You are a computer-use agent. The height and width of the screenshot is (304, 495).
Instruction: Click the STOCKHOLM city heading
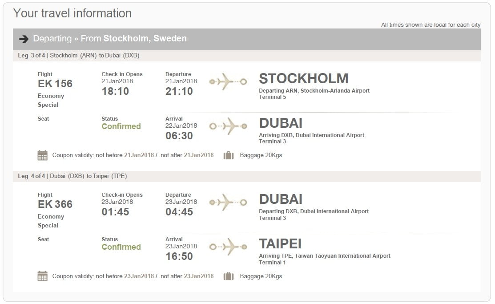(304, 79)
